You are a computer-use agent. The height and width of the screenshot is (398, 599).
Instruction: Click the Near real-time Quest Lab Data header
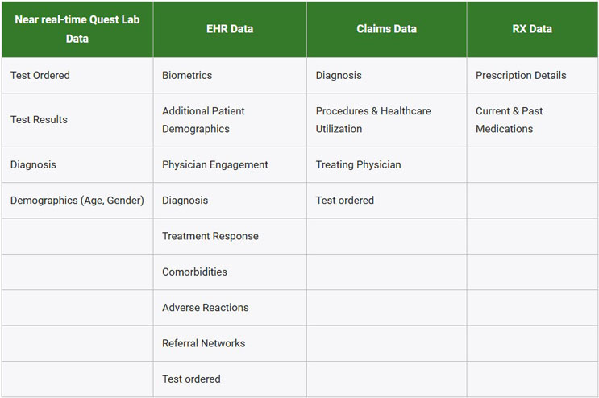(x=77, y=29)
